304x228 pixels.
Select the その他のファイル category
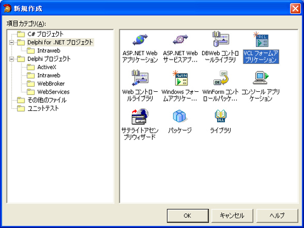tap(47, 100)
